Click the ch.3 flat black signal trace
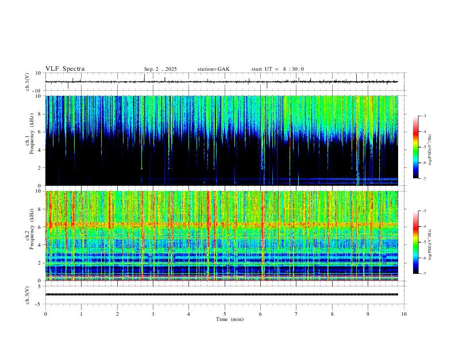 click(221, 294)
